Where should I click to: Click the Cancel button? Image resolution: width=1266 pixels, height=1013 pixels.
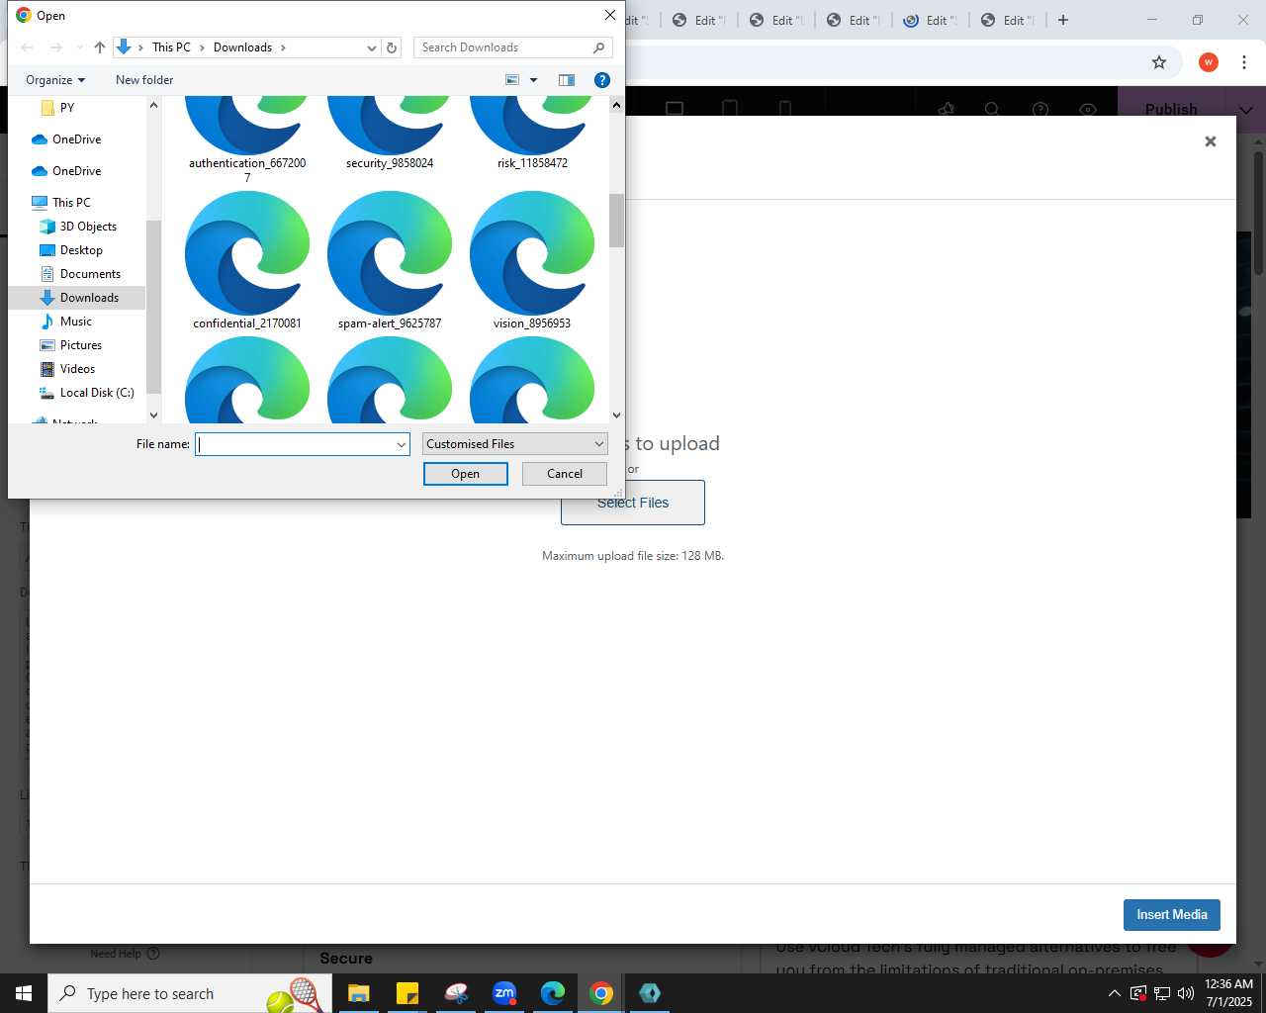tap(565, 474)
